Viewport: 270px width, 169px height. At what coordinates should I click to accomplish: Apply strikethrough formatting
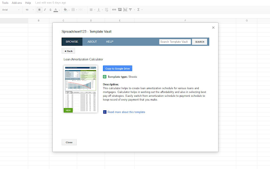coord(50,10)
